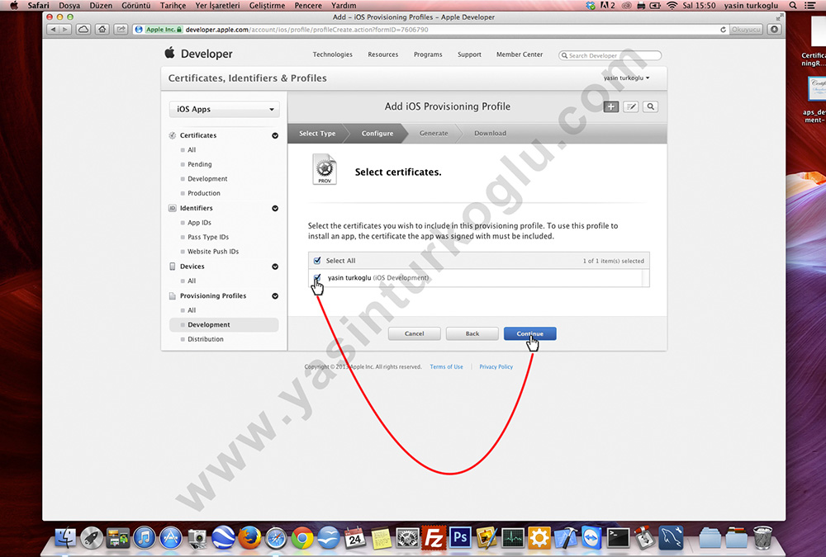This screenshot has width=826, height=557.
Task: Open FileZilla from the Dock
Action: [434, 538]
